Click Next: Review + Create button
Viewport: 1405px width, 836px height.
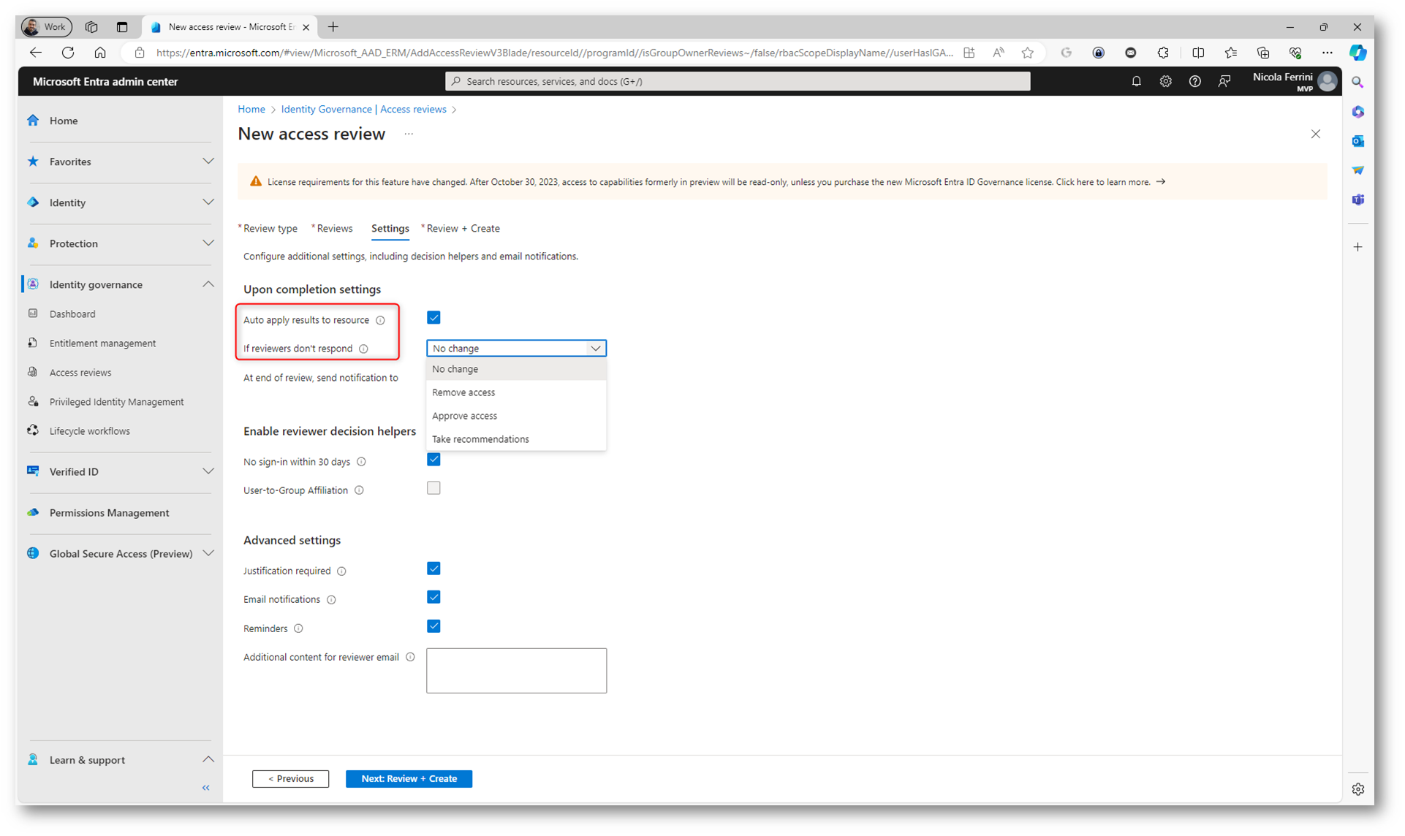[409, 779]
